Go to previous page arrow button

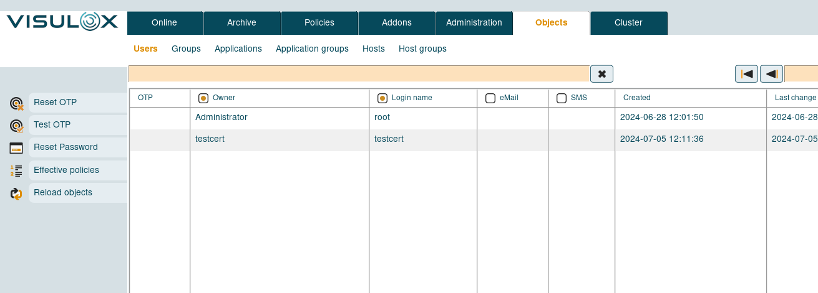tap(771, 74)
